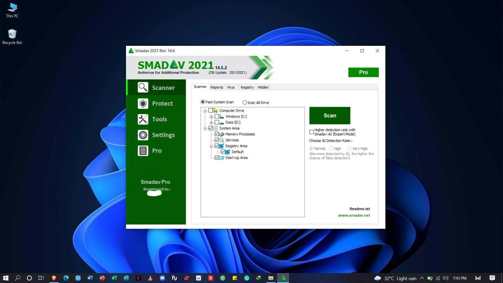This screenshot has height=283, width=503.
Task: Open the Settings gear in the sidebar
Action: point(143,135)
